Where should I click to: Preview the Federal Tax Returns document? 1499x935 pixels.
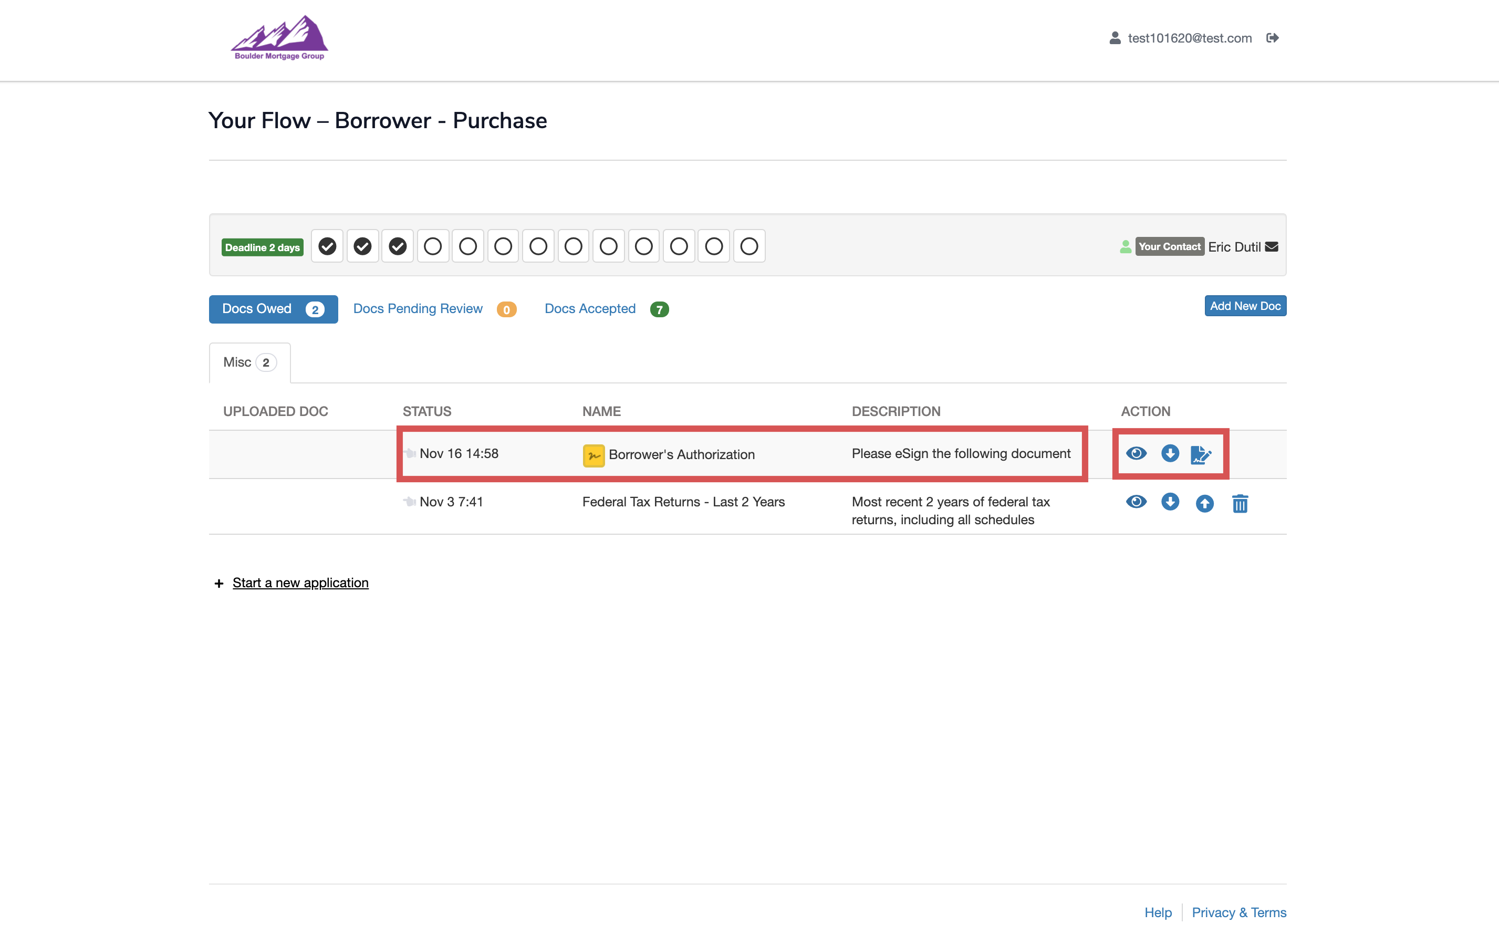[x=1136, y=502]
